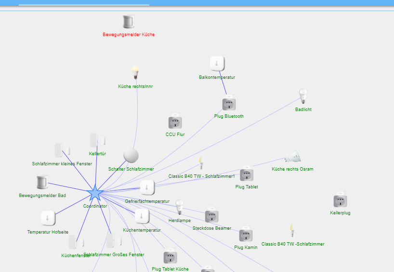
Task: Select the Plug Tablet Küche socket icon
Action: pos(171,256)
